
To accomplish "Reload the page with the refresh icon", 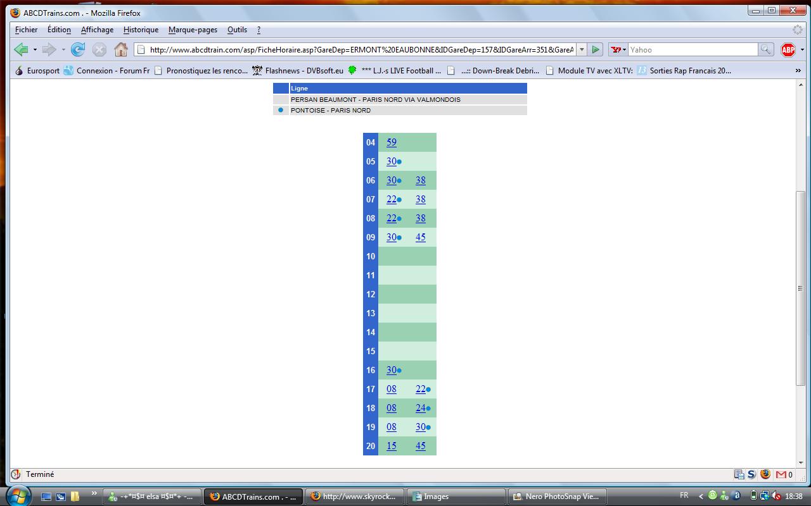I will point(78,49).
